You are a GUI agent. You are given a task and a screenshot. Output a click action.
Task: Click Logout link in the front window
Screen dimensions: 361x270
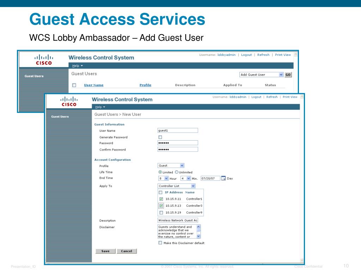click(x=256, y=97)
